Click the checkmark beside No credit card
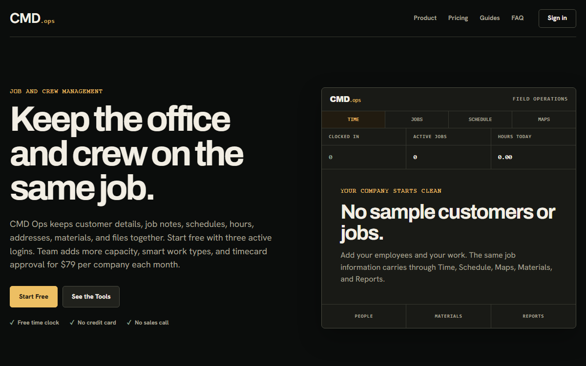 (x=72, y=323)
